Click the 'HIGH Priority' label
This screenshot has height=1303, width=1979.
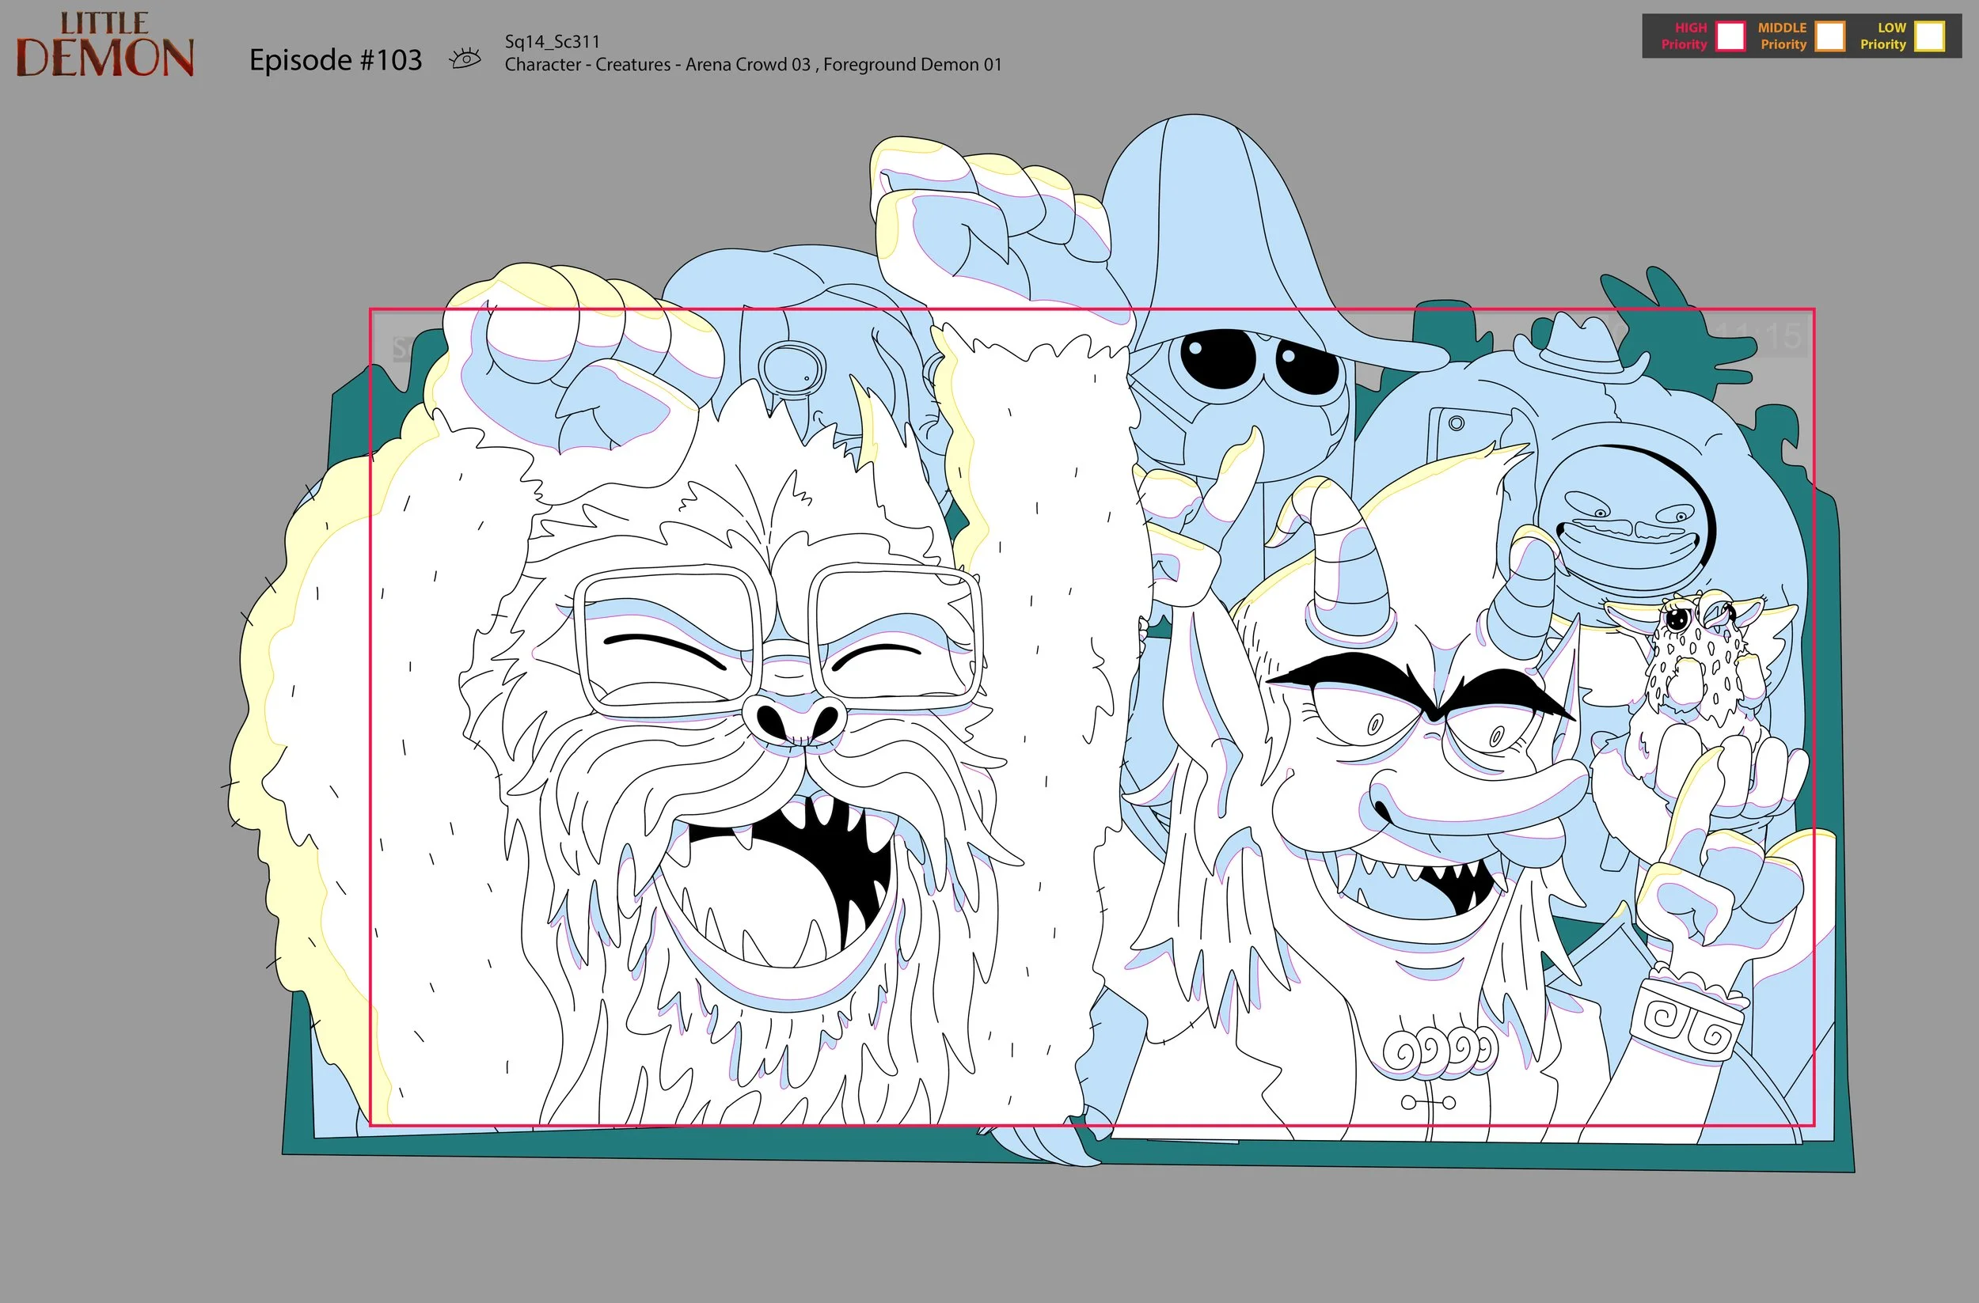(x=1684, y=36)
